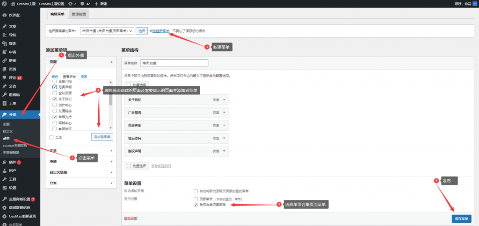Open the 仪表盘 dashboard icon in sidebar
The height and width of the screenshot is (226, 479).
(x=4, y=15)
